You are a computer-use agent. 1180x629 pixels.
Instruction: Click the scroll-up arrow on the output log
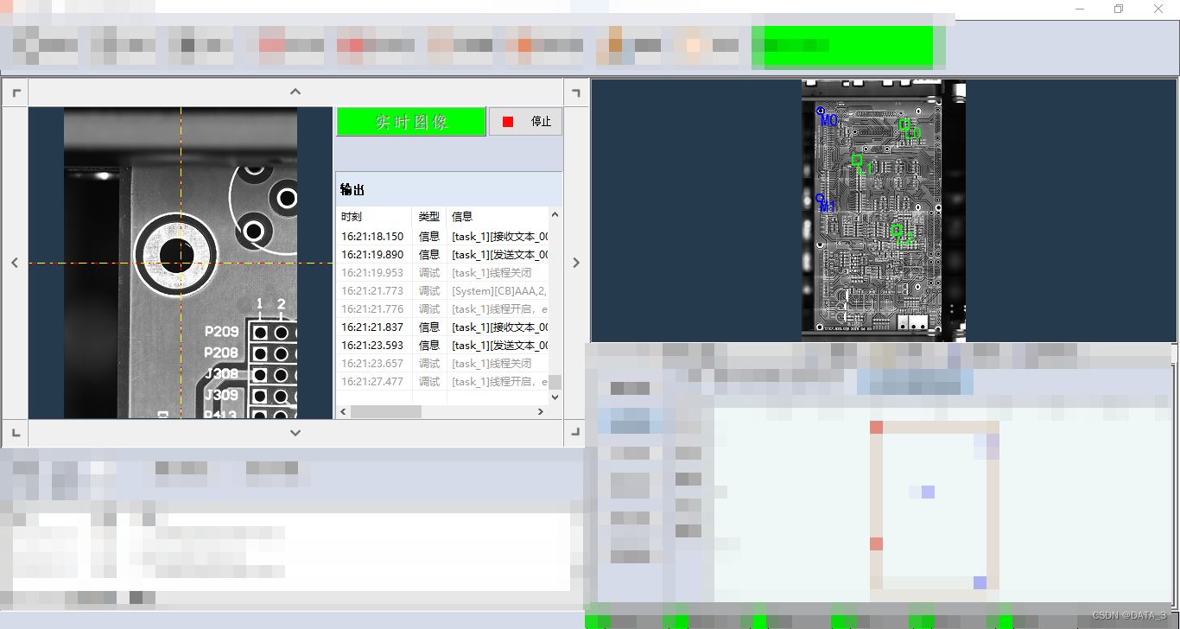555,214
